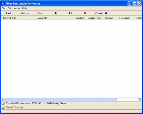
Task: Start playback with the play icon
Action: [56, 13]
